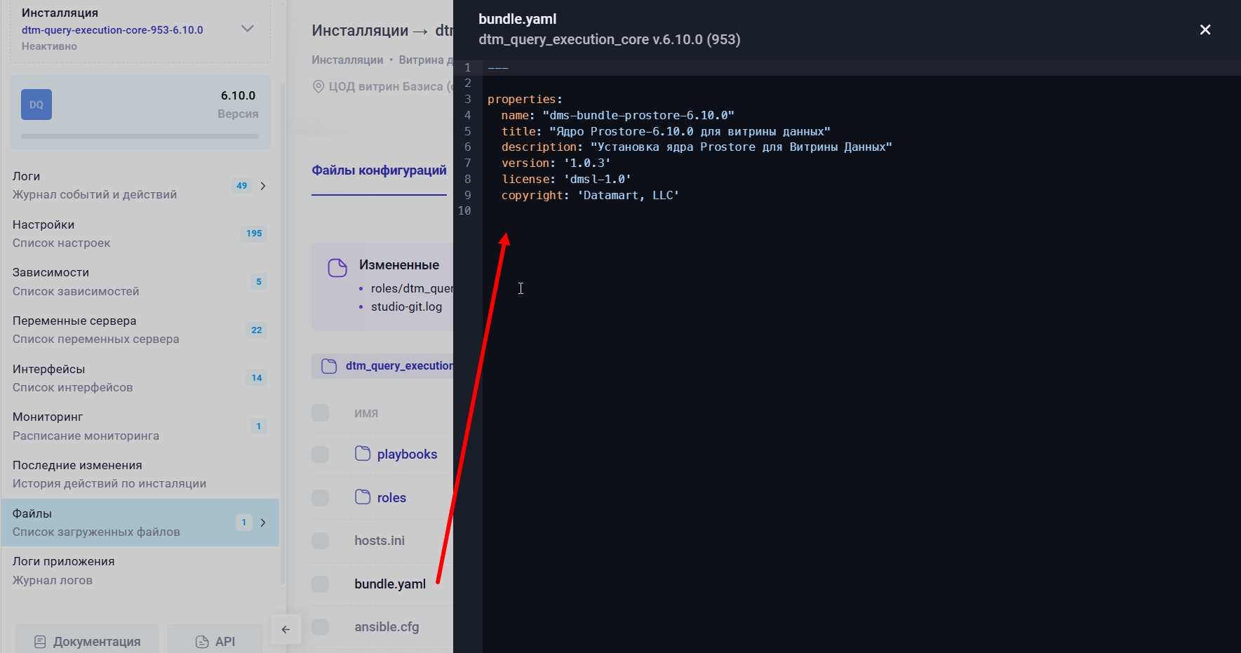1241x653 pixels.
Task: Expand the Логи section chevron
Action: [x=263, y=186]
